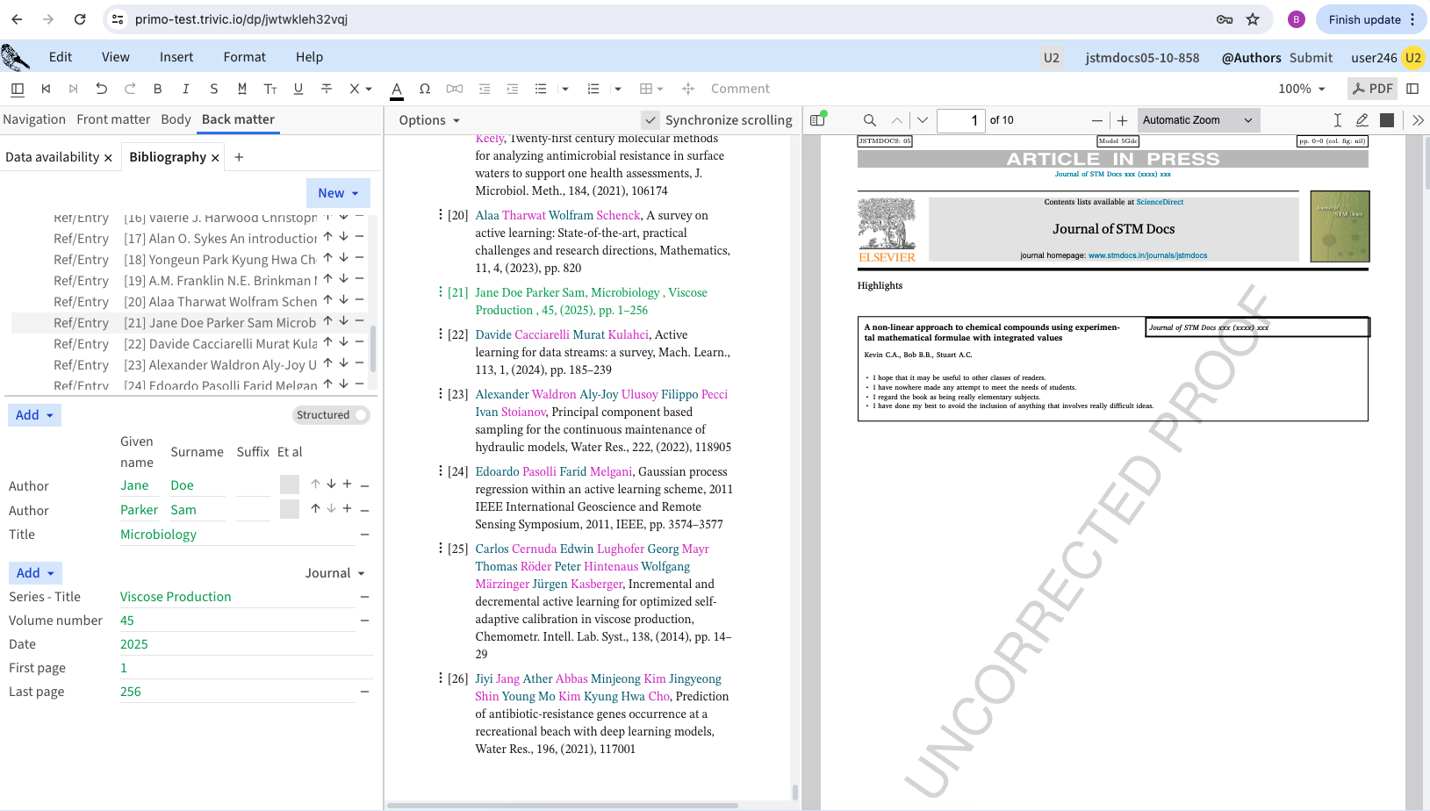Toggle the Structured switch
The height and width of the screenshot is (811, 1430).
(359, 415)
